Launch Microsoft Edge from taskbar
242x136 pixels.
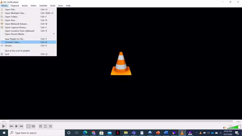pos(85,133)
